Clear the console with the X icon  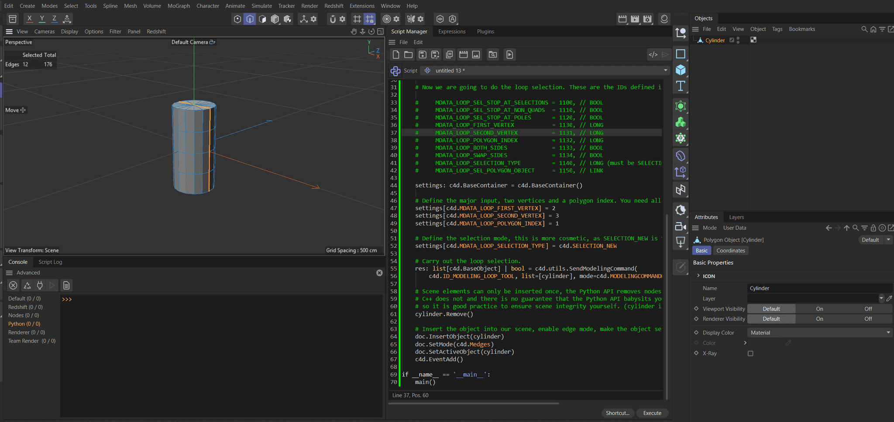click(x=14, y=285)
